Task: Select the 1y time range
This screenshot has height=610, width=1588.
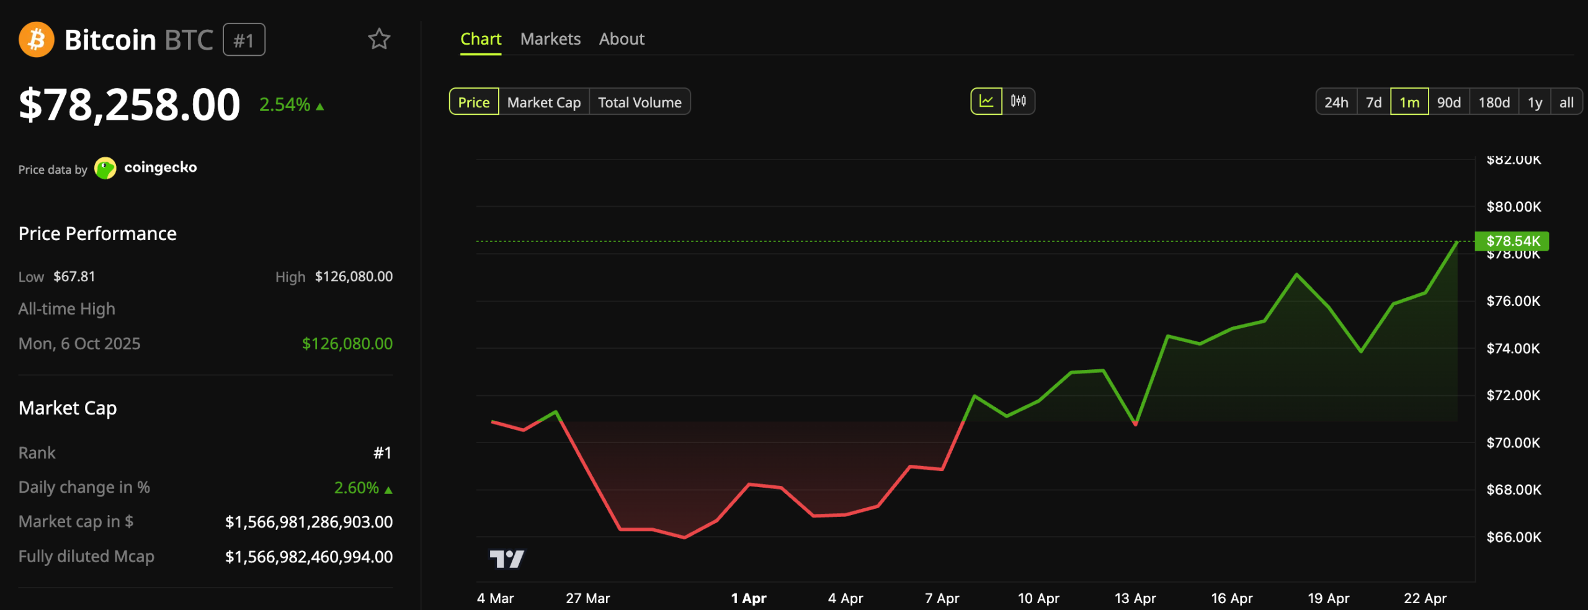Action: tap(1535, 102)
